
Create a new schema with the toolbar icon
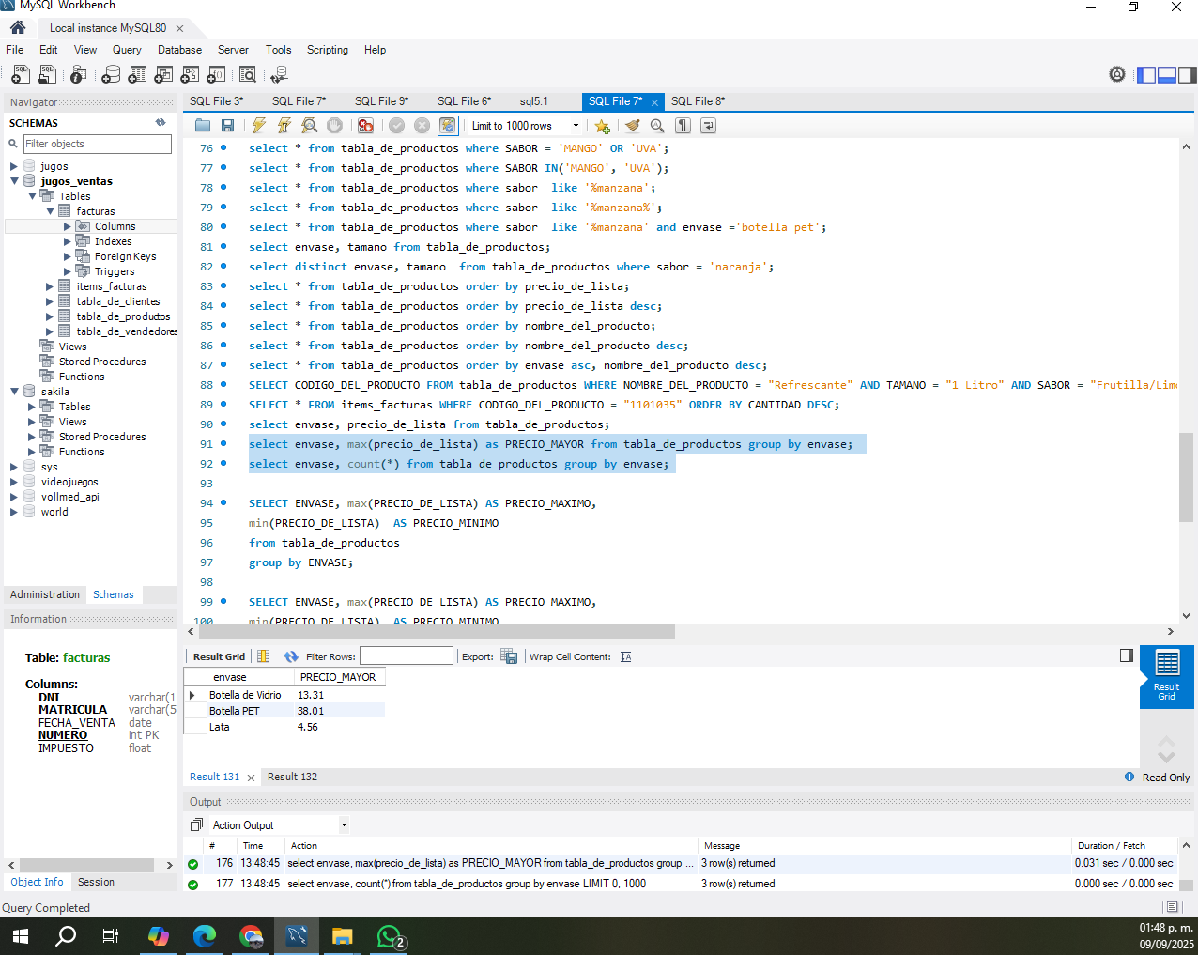coord(111,74)
